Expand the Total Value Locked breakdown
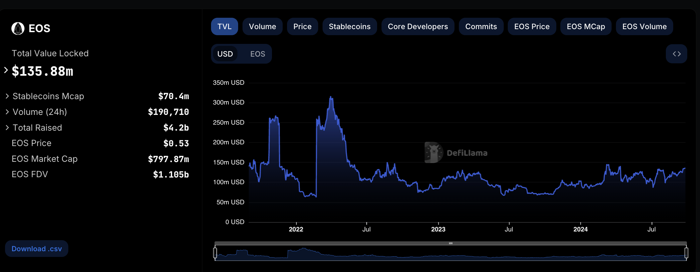Screen dimensions: 700x272 [x=6, y=70]
